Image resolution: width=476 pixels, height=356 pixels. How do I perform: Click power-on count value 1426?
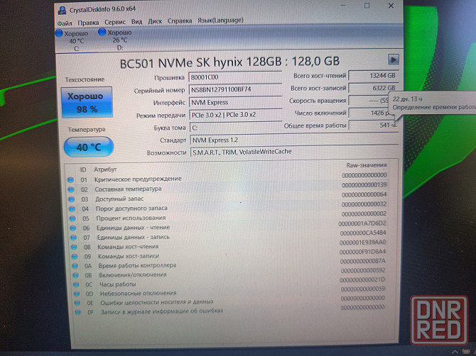tap(369, 113)
